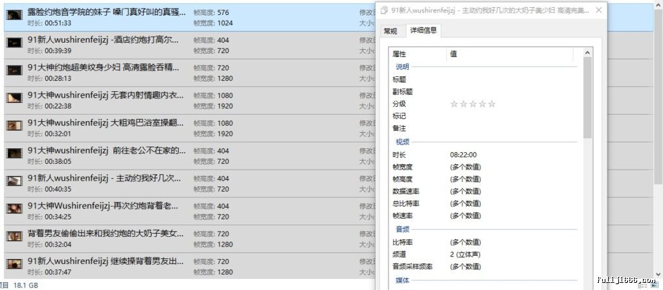The width and height of the screenshot is (663, 290).
Task: Click the 时长: 00:28:13 text
Action: point(49,78)
